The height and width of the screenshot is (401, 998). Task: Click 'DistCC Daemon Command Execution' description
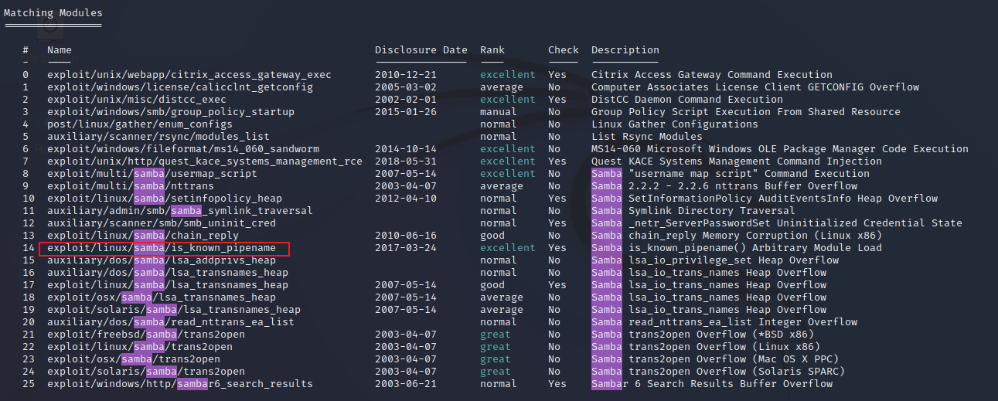click(687, 100)
